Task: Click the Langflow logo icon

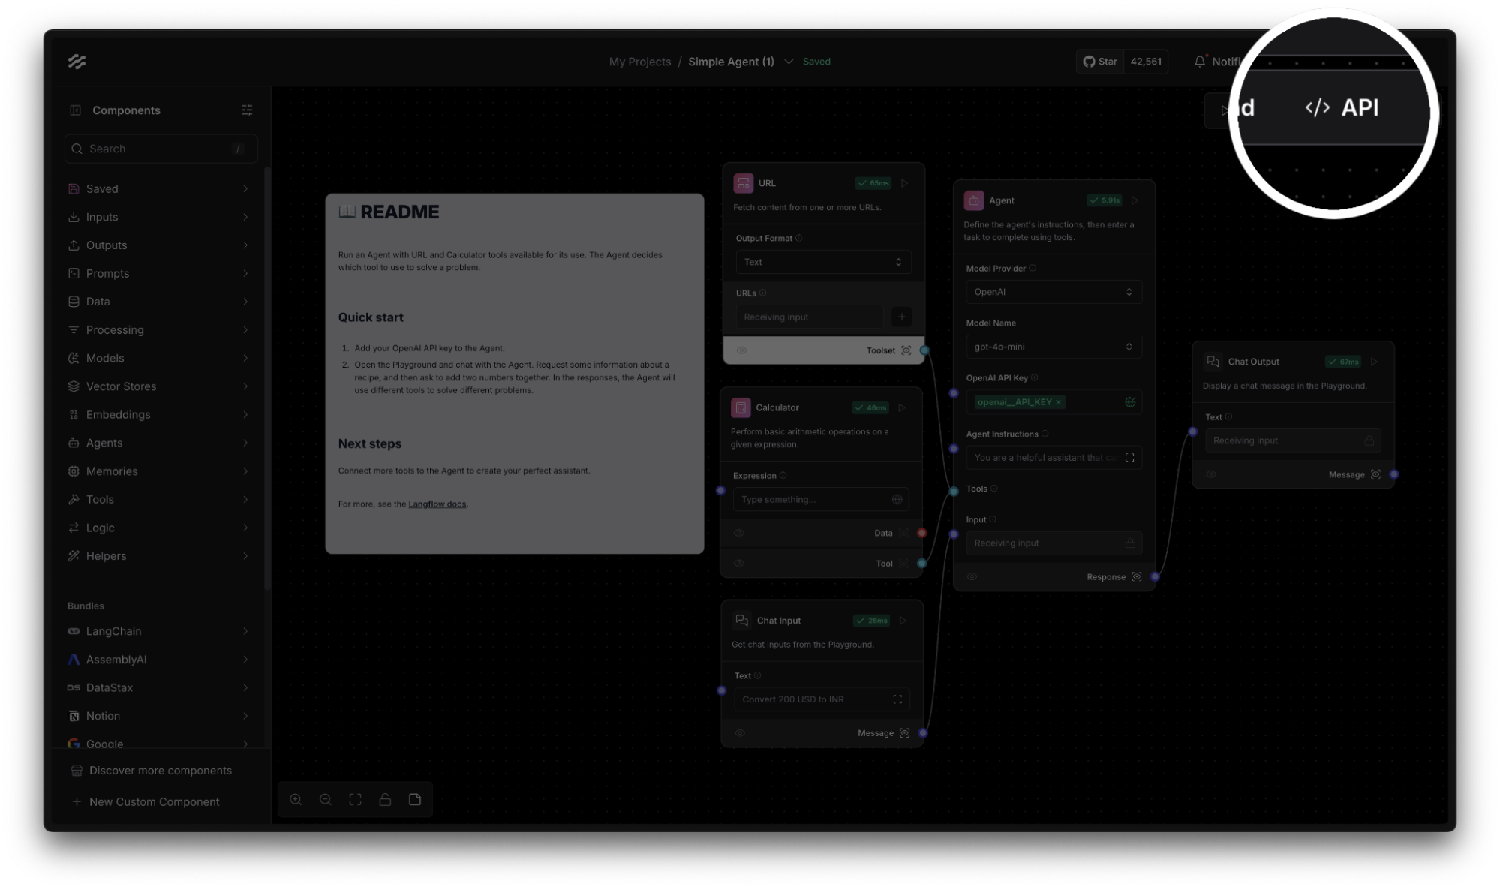Action: tap(77, 62)
